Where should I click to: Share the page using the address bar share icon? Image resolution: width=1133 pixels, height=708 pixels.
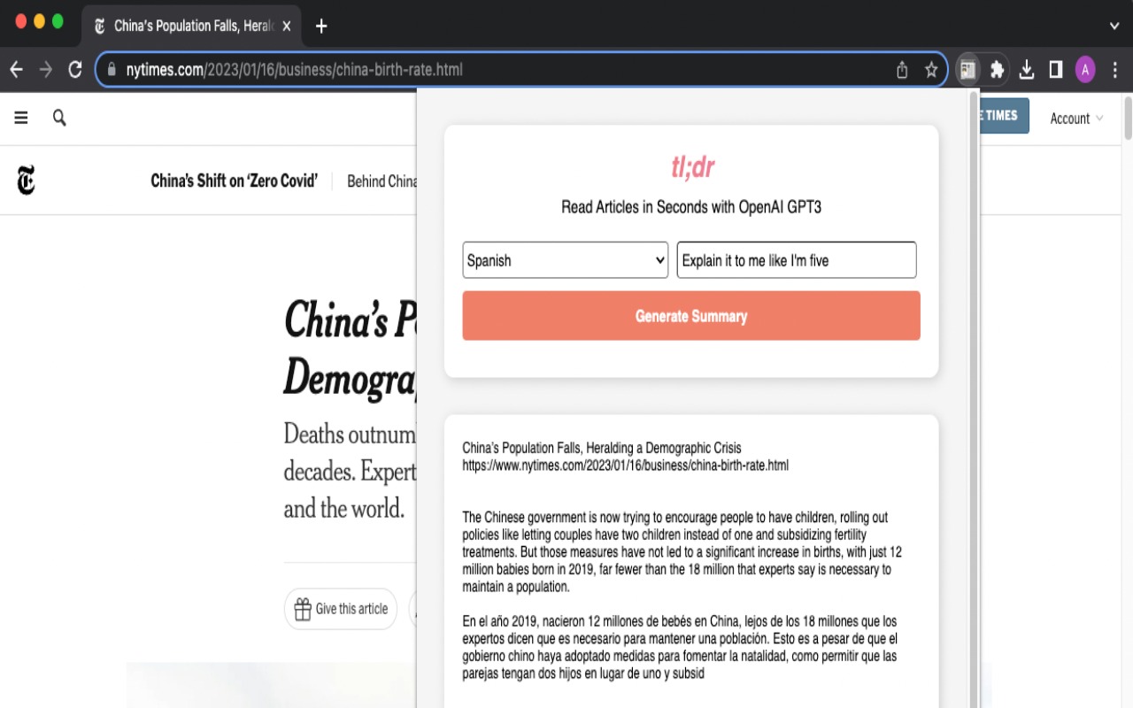pyautogui.click(x=902, y=70)
